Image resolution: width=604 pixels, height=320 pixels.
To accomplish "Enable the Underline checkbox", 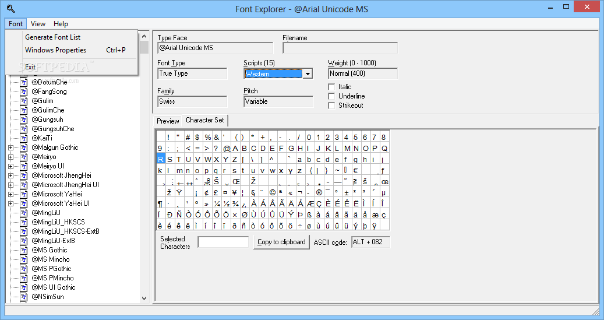I will 331,96.
